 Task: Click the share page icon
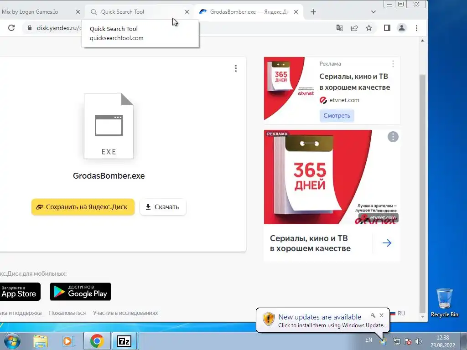coord(354,28)
